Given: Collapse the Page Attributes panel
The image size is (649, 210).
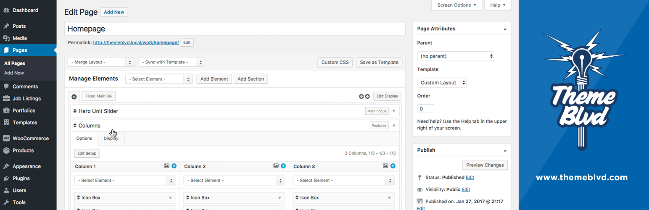Looking at the screenshot, I should (505, 29).
